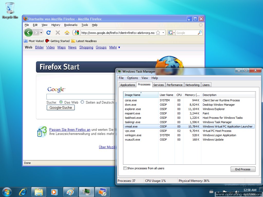Screen dimensions: 263x197
Task: Select the vpc.exe process row
Action: pos(189,131)
